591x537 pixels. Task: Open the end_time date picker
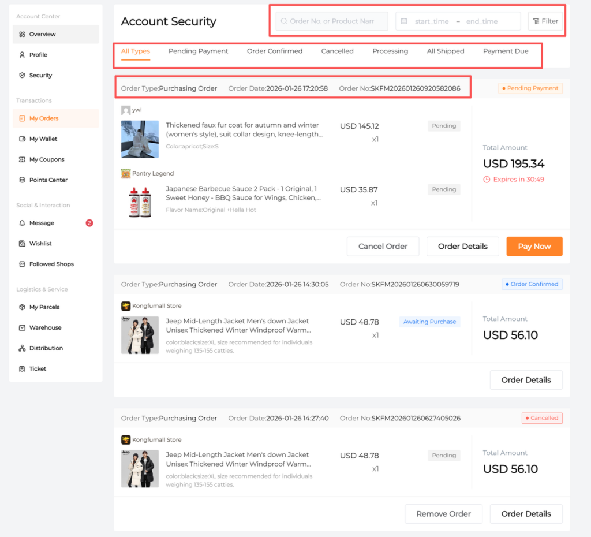pyautogui.click(x=481, y=21)
